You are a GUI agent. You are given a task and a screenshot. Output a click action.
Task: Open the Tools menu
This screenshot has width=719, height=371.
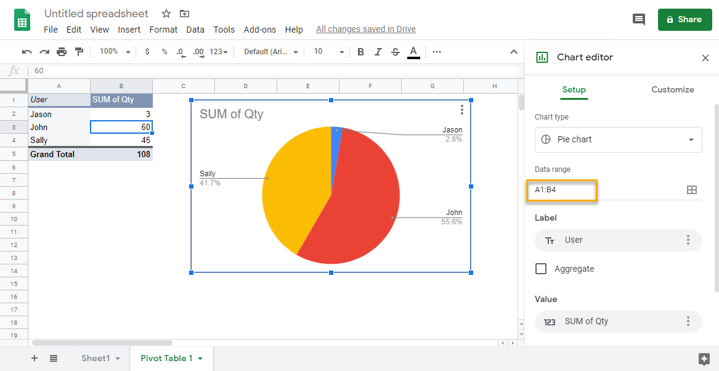click(x=224, y=30)
